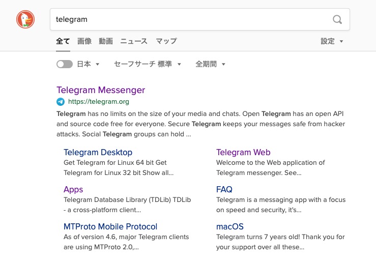Open the Telegram Messenger result title

coord(101,90)
